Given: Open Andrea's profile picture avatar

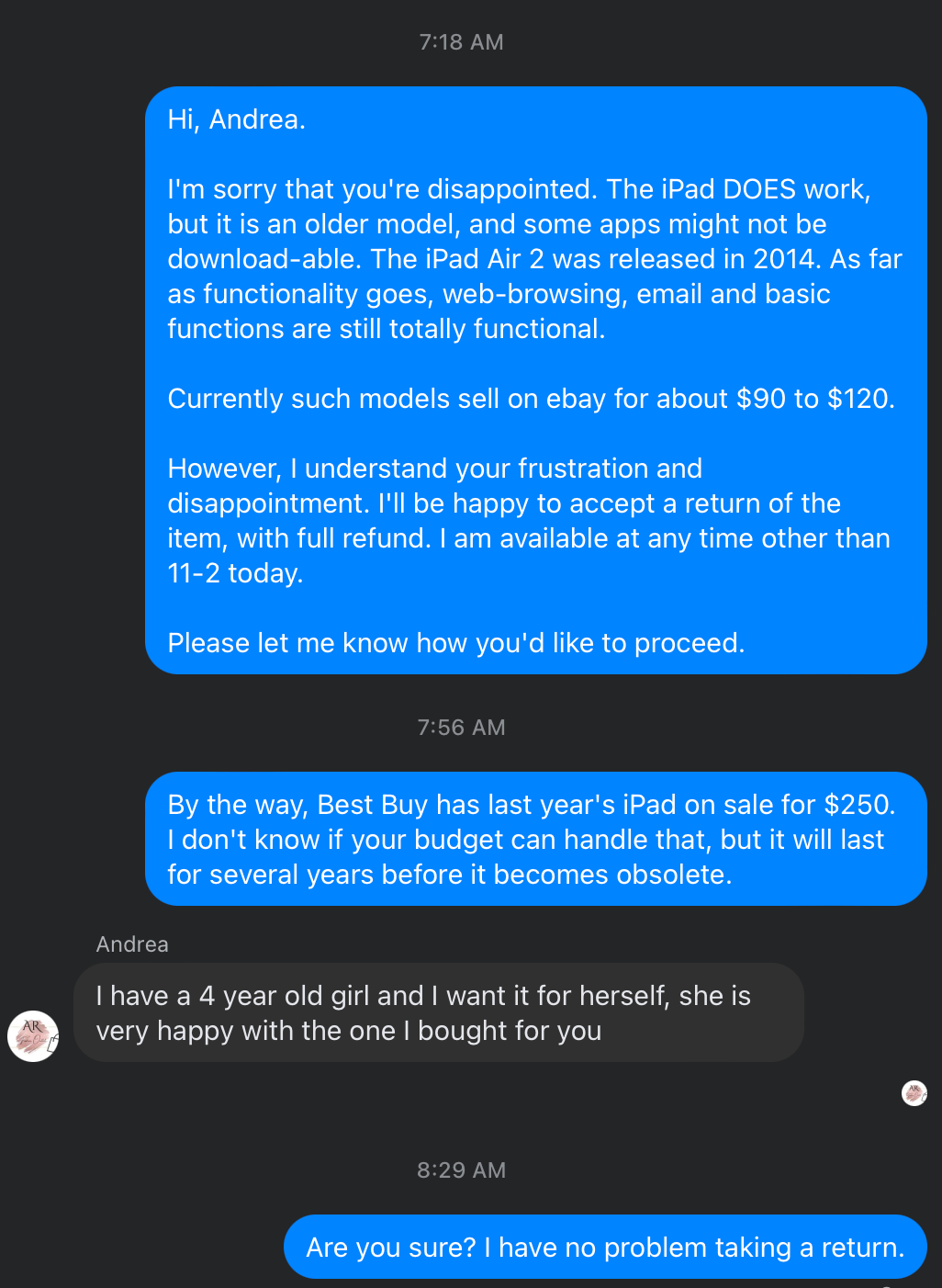Looking at the screenshot, I should coord(33,1036).
